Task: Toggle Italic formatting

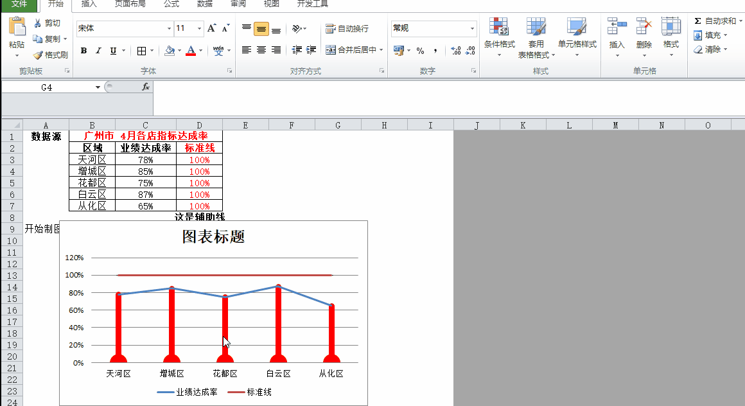Action: coord(98,49)
